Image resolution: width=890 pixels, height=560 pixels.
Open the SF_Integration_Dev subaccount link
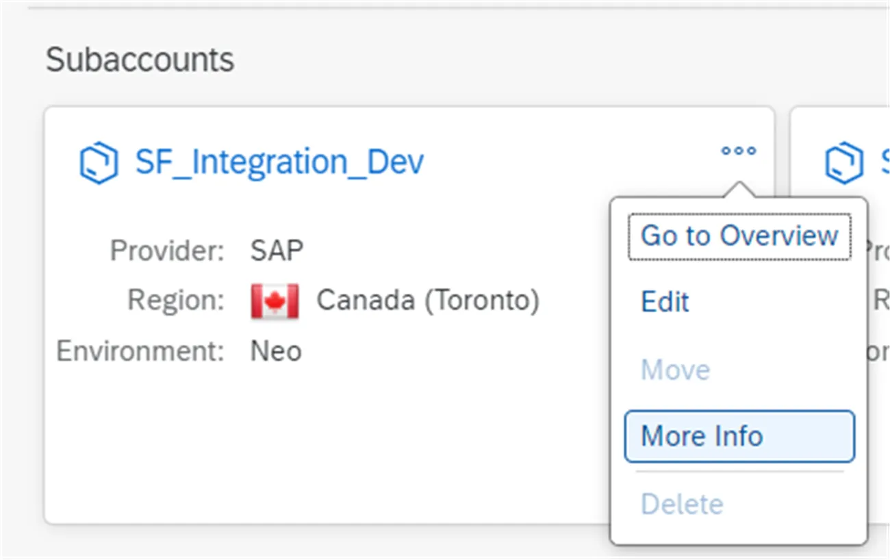pyautogui.click(x=279, y=162)
